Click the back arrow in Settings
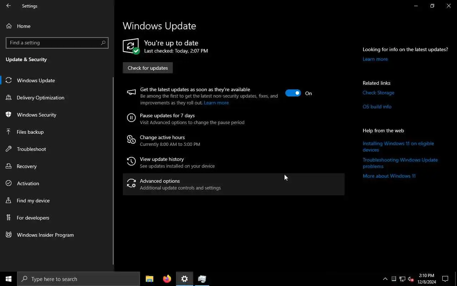Screen dimensions: 457x286 coord(9,6)
